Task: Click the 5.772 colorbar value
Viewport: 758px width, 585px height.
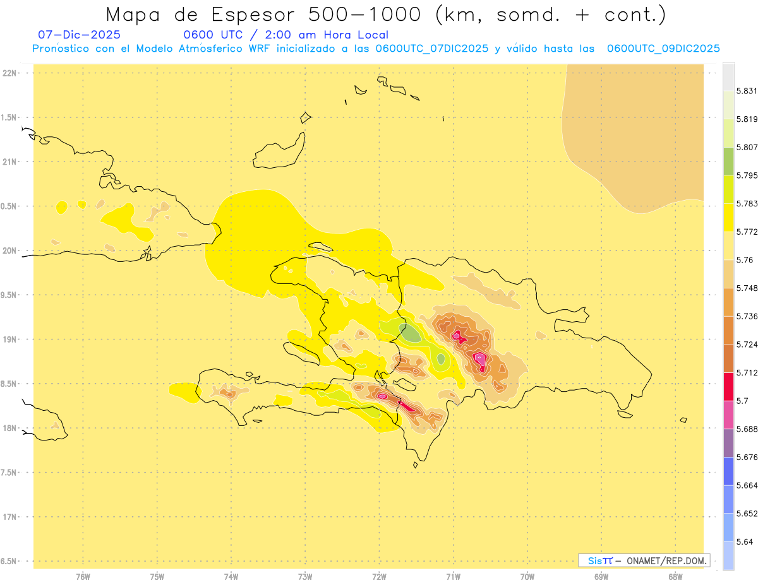Action: [x=747, y=232]
